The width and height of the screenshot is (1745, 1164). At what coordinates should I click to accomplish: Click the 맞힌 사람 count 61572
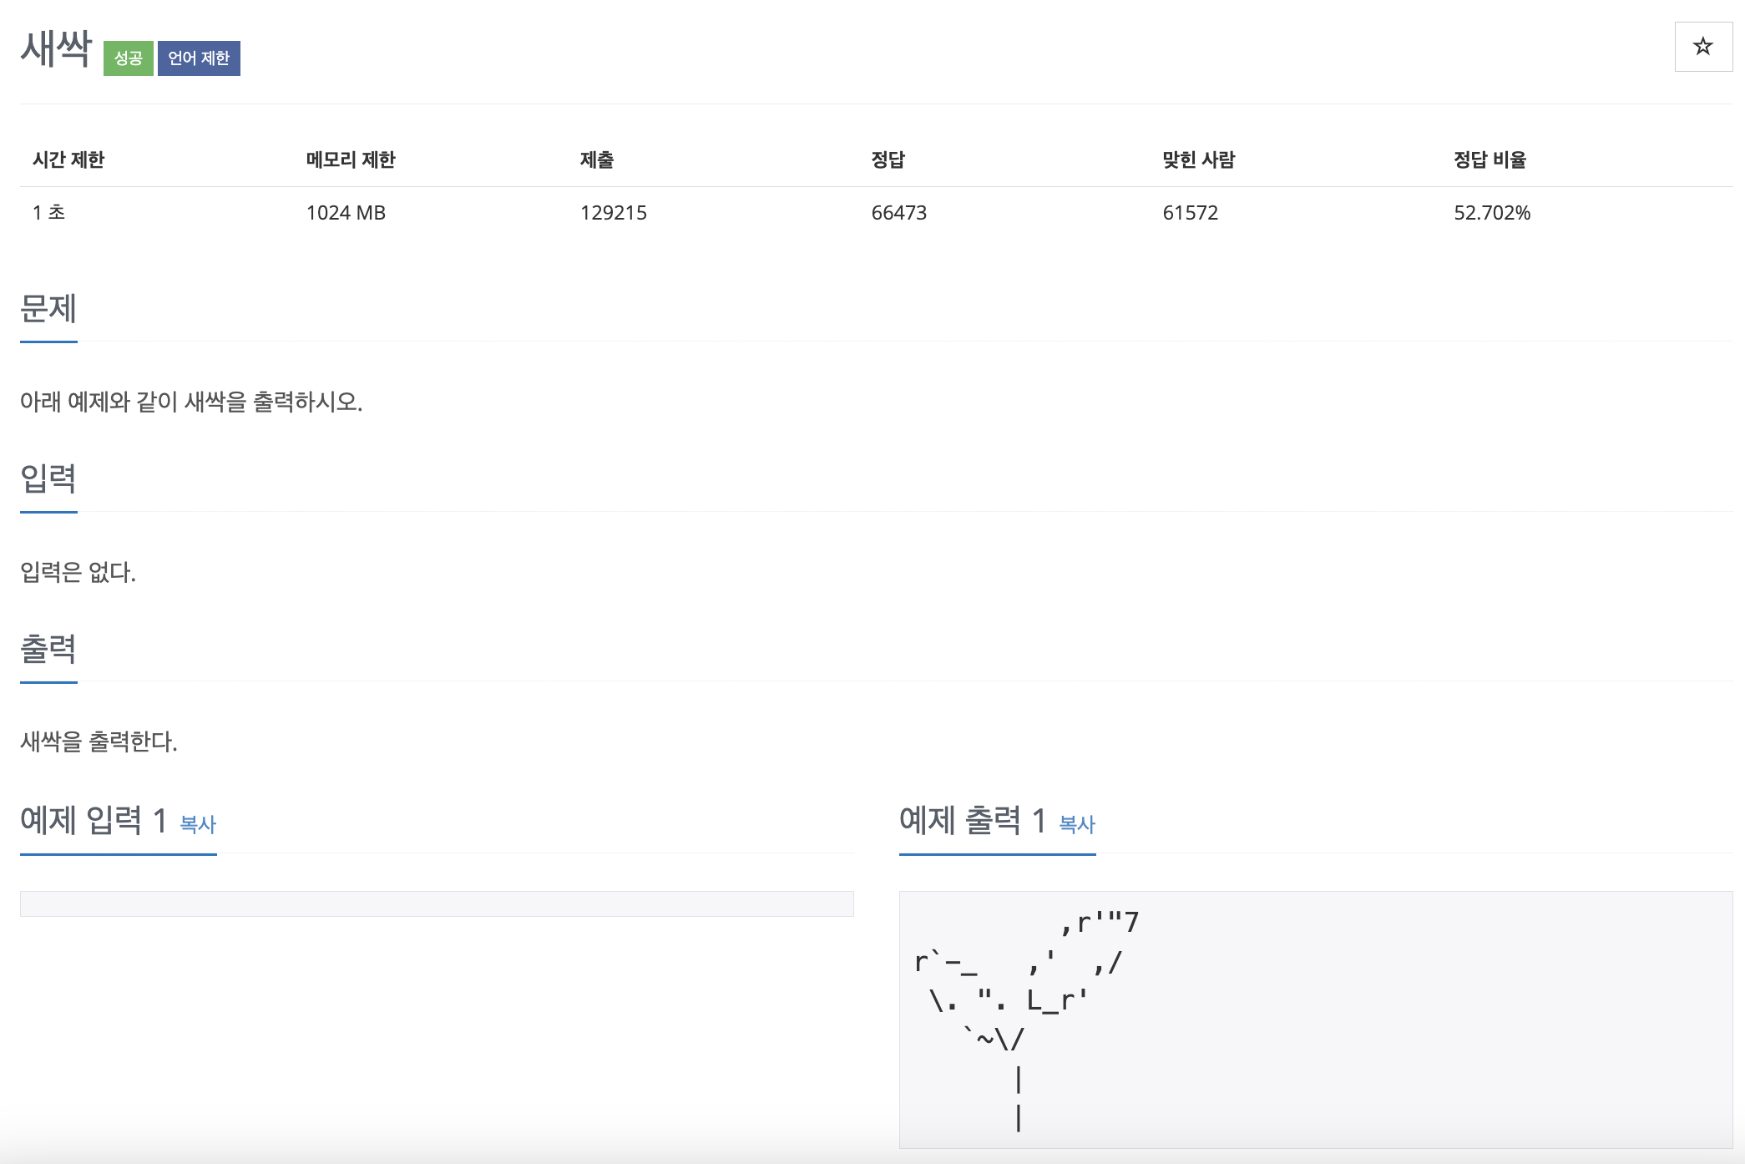click(1190, 213)
